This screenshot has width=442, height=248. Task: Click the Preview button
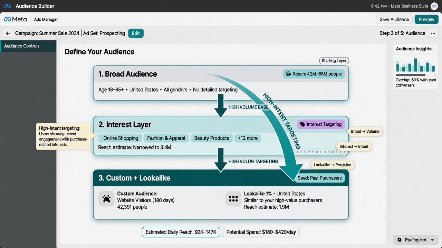pyautogui.click(x=426, y=19)
